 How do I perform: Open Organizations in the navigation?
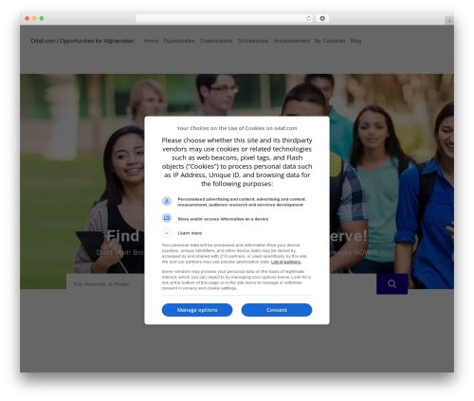tap(216, 41)
